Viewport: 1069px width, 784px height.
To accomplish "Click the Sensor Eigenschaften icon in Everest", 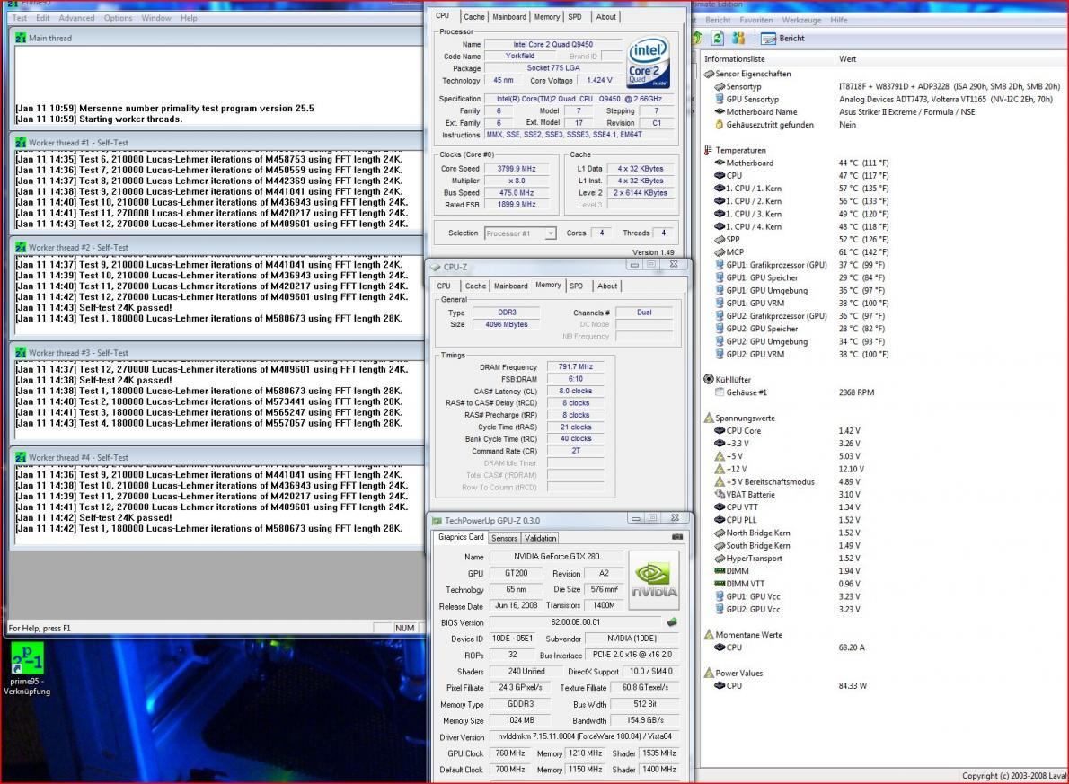I will tap(709, 74).
